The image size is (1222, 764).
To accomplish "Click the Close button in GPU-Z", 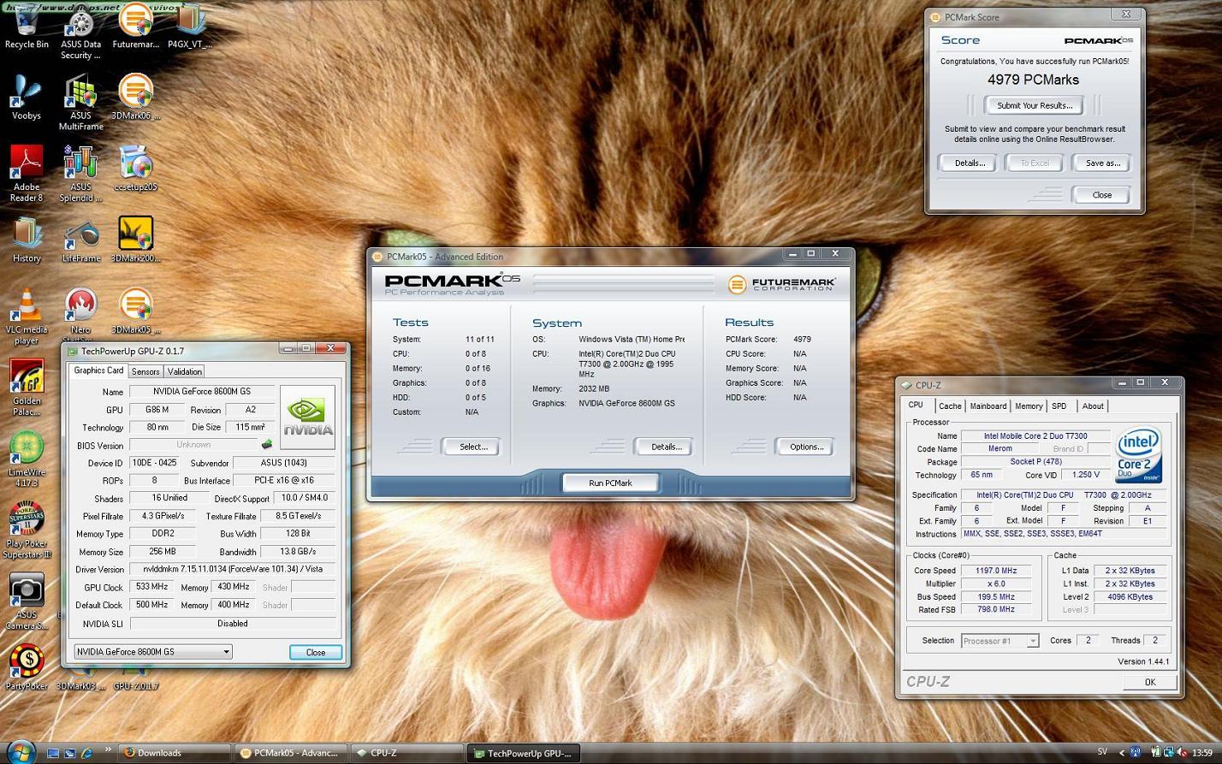I will (x=316, y=652).
